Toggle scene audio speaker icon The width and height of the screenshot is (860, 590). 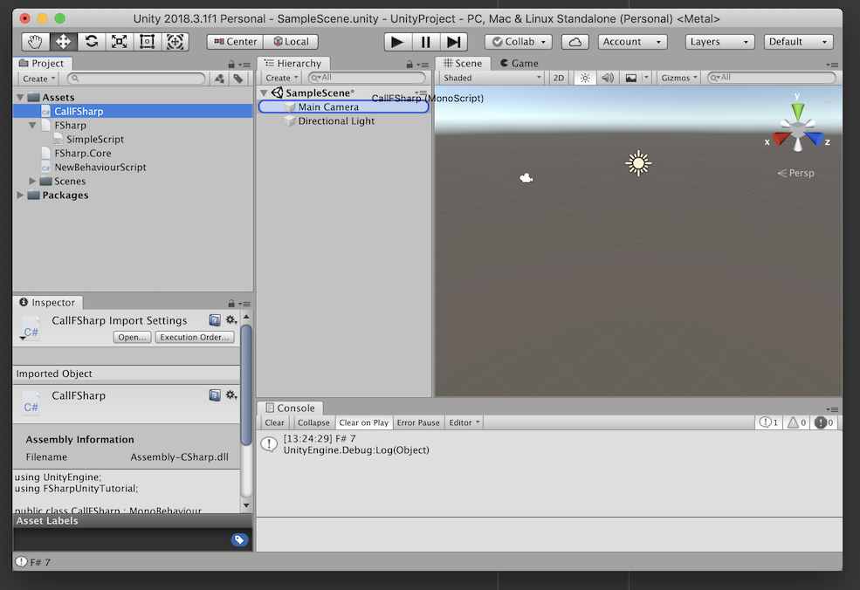[608, 78]
